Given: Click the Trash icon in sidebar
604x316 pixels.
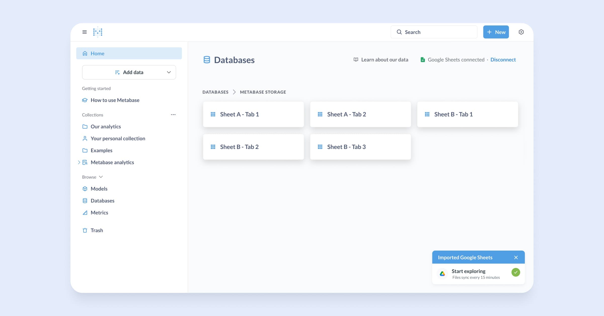Looking at the screenshot, I should coord(85,230).
